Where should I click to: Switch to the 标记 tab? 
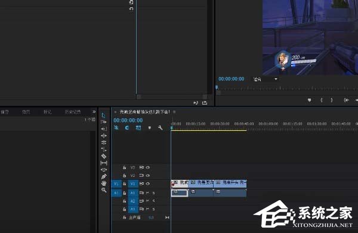48,112
